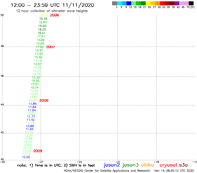Click the wave height value 15.04
197x173 pixels.
coord(35,88)
